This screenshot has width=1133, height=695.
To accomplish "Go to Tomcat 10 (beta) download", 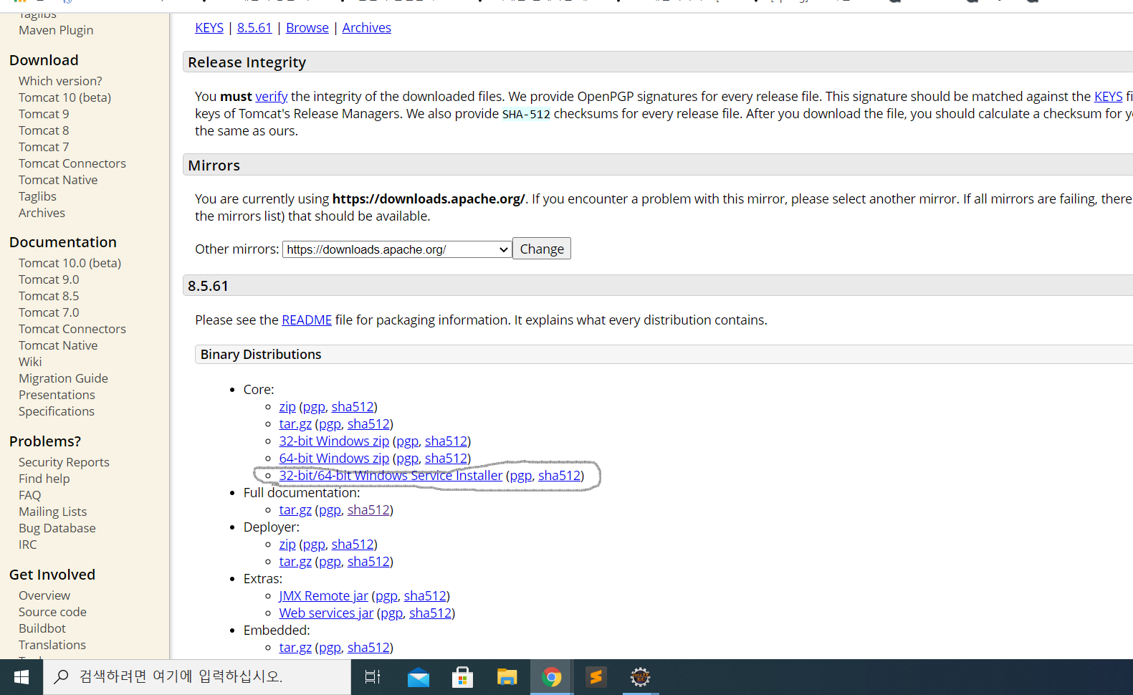I will tap(64, 97).
